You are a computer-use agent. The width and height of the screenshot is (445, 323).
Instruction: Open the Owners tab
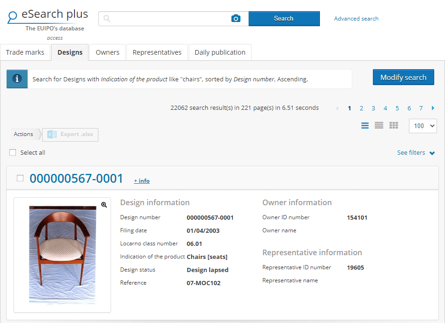108,52
